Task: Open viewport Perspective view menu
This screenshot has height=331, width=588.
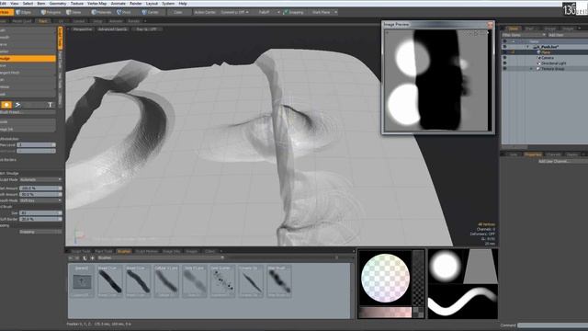Action: coord(83,29)
